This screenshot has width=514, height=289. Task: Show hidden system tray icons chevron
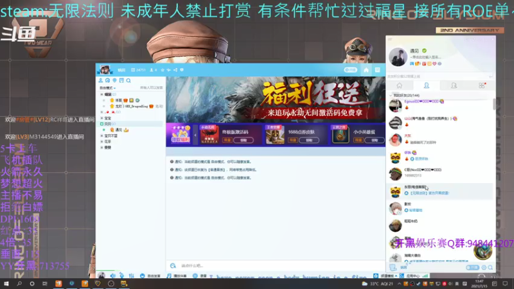[399, 284]
